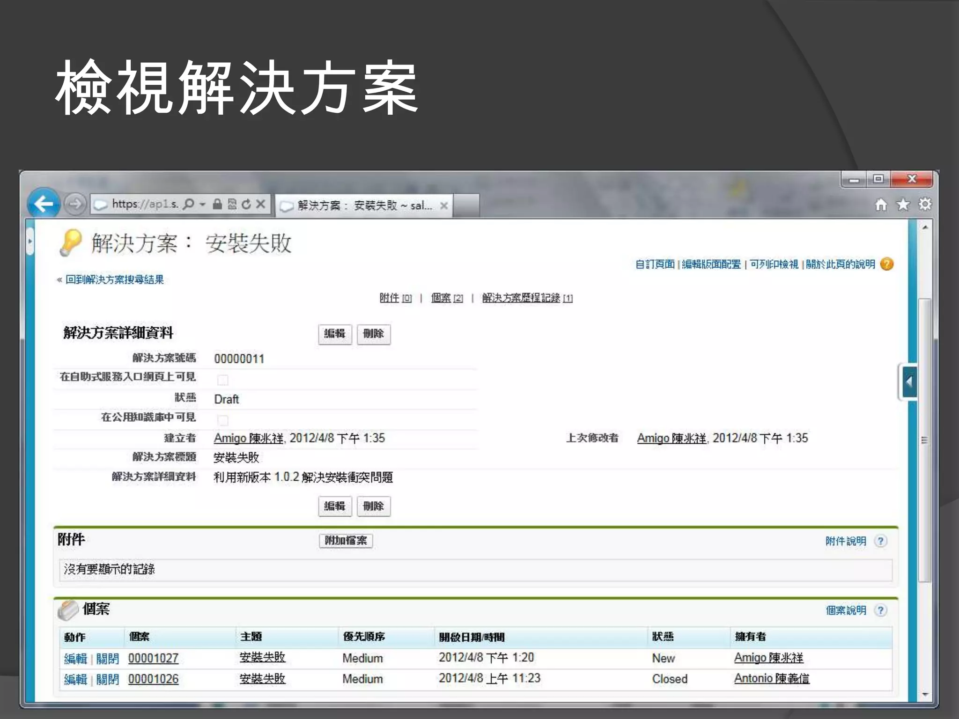This screenshot has width=959, height=719.
Task: Click the scrollbar up arrow
Action: (925, 228)
